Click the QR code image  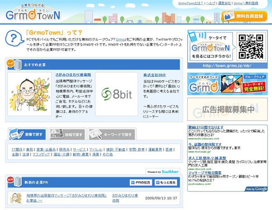point(251,47)
